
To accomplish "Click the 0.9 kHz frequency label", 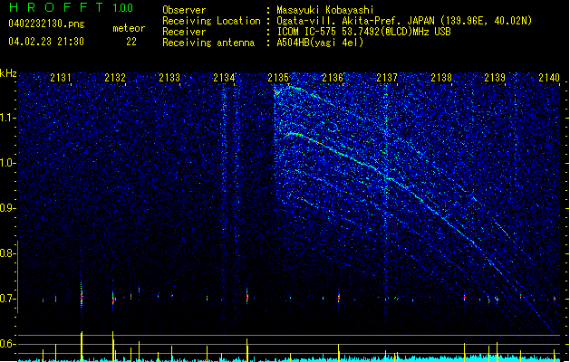I will click(x=7, y=208).
